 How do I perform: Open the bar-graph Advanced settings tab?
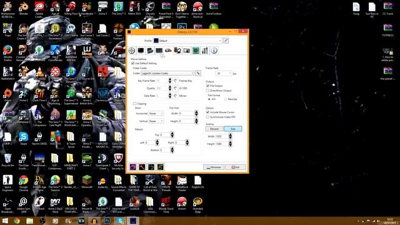(x=205, y=51)
